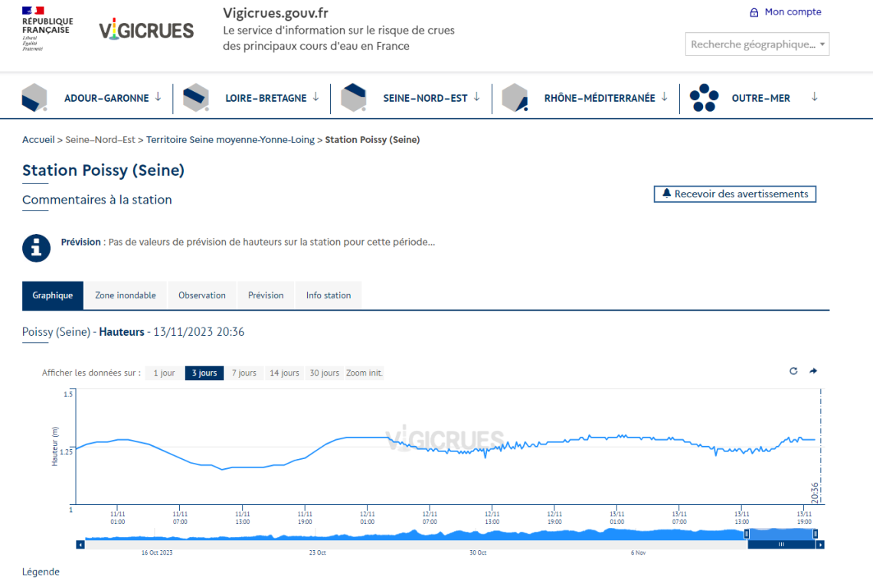Expand the Seine-Nord-Est menu arrow

[x=476, y=97]
